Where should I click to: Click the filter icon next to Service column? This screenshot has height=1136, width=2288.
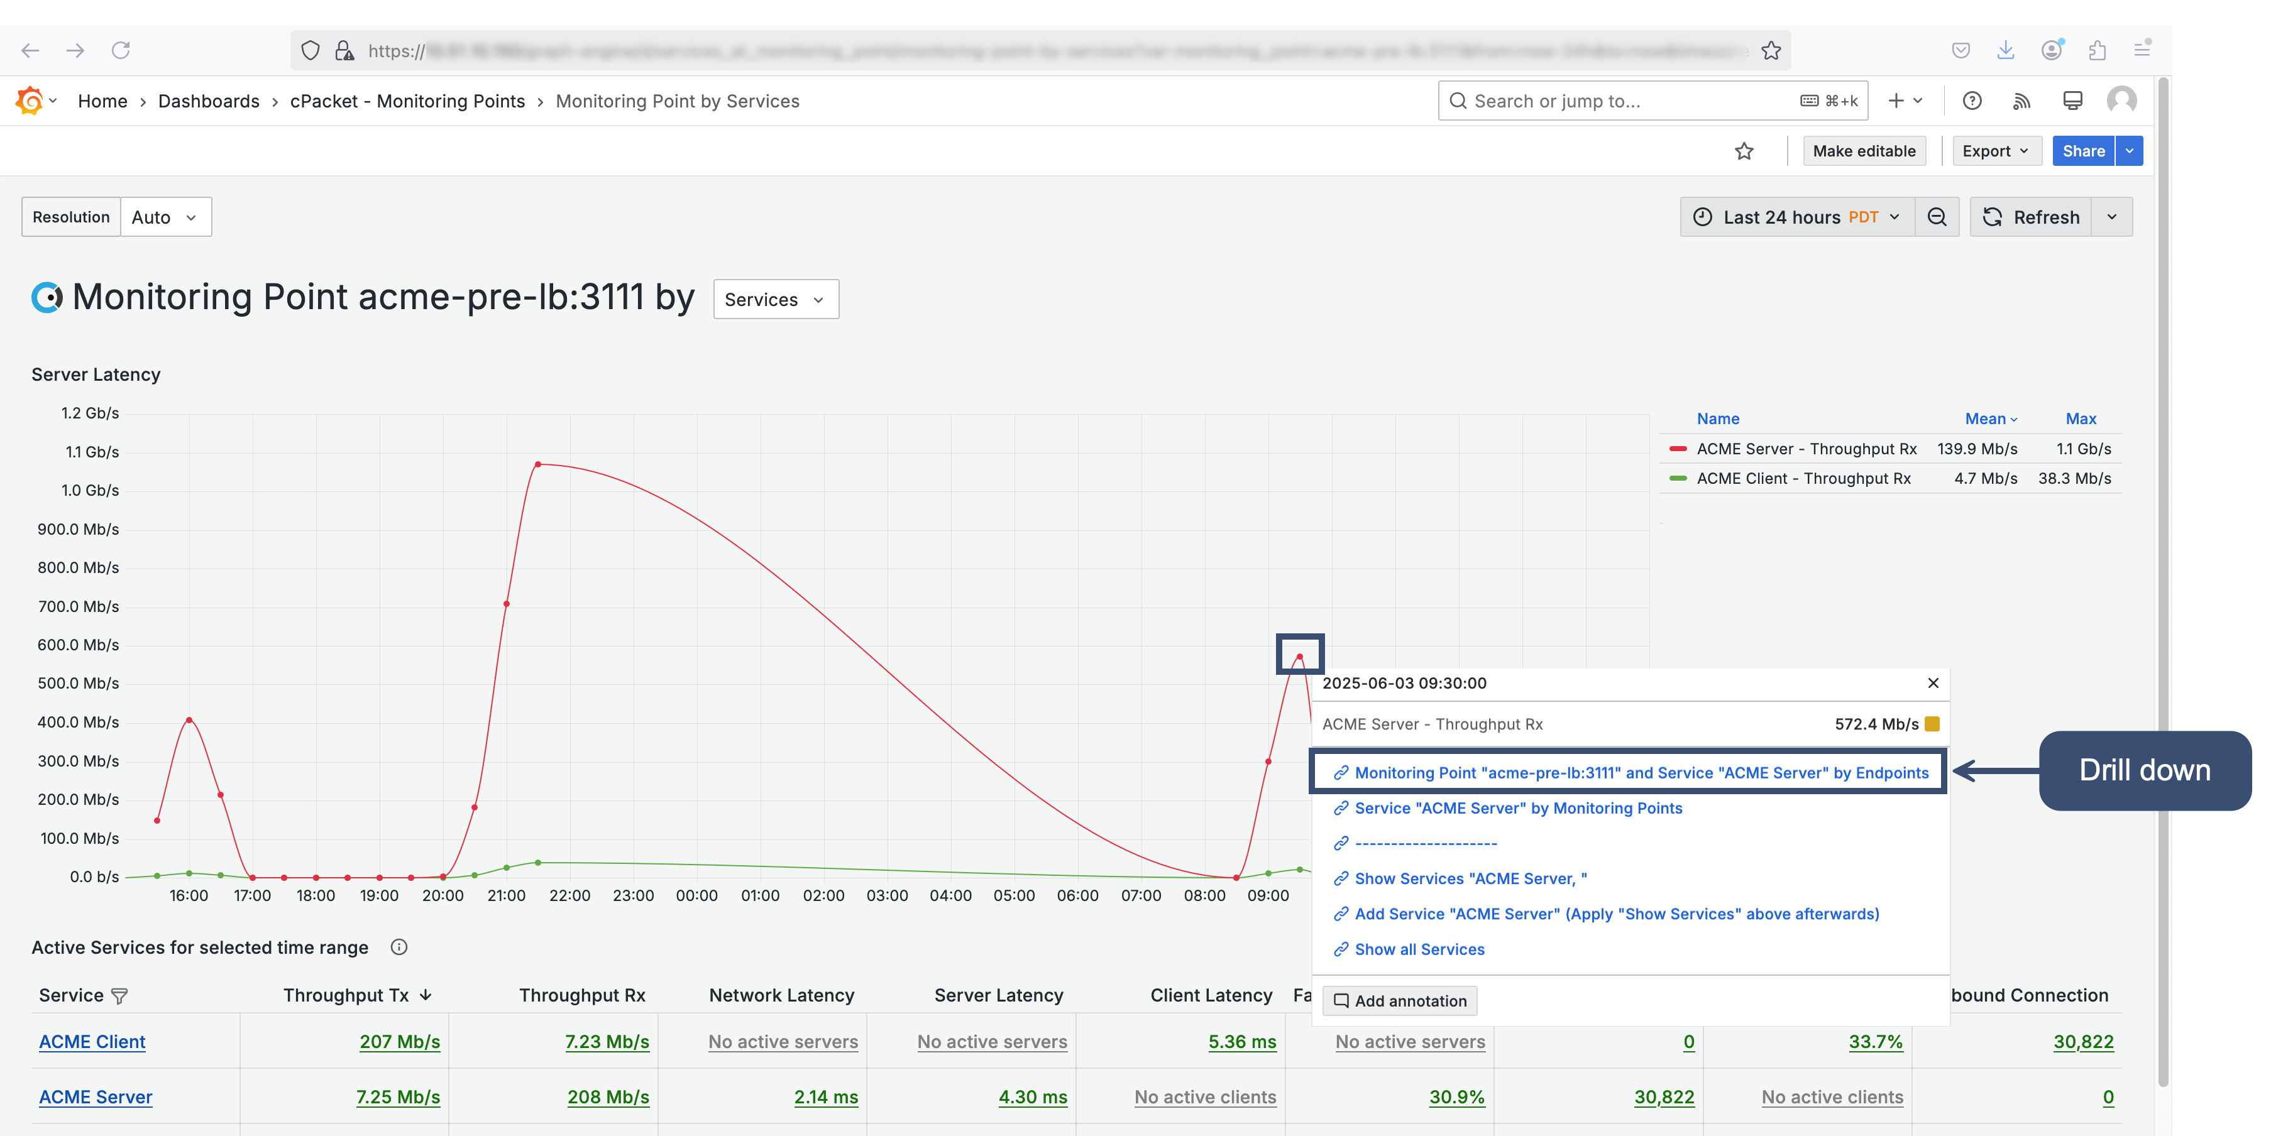(120, 996)
